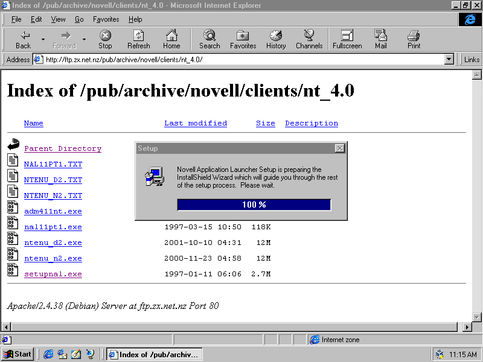Show the History pane
The width and height of the screenshot is (483, 362).
click(276, 39)
